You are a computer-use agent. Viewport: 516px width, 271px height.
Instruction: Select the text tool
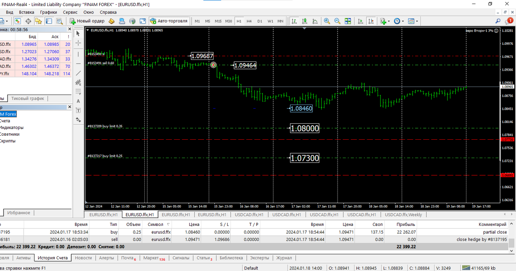coord(78,101)
